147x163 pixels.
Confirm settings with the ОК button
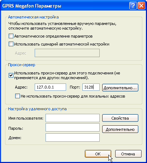tap(98, 154)
